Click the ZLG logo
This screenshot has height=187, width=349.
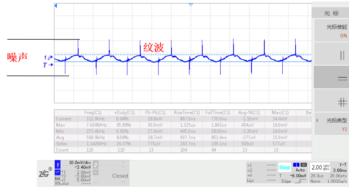pos(45,173)
